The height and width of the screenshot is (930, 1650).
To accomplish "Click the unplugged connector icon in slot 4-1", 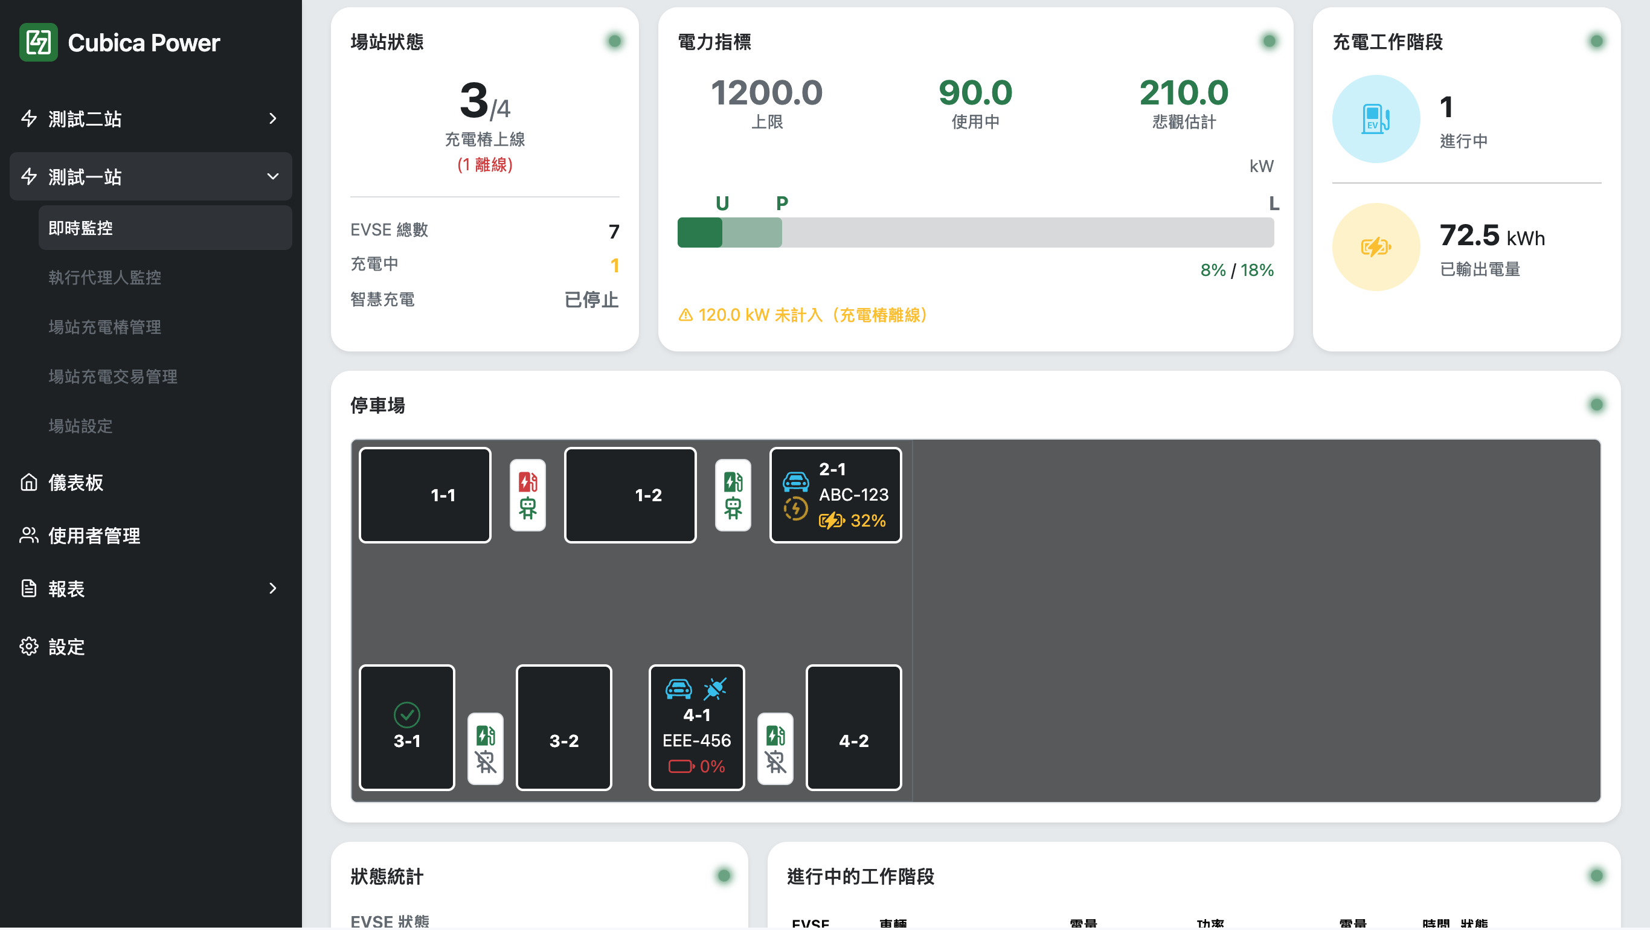I will (715, 688).
